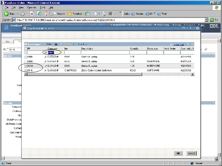
Task: Click the IE Back arrow button
Action: pos(6,14)
